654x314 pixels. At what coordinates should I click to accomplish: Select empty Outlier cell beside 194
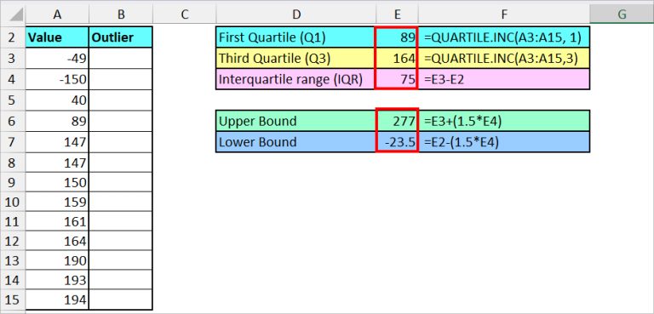pyautogui.click(x=121, y=300)
